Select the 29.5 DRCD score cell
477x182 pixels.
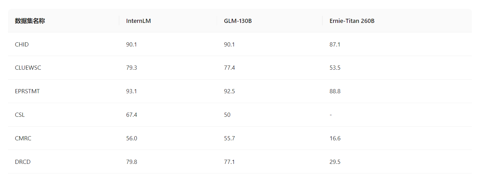coord(335,162)
